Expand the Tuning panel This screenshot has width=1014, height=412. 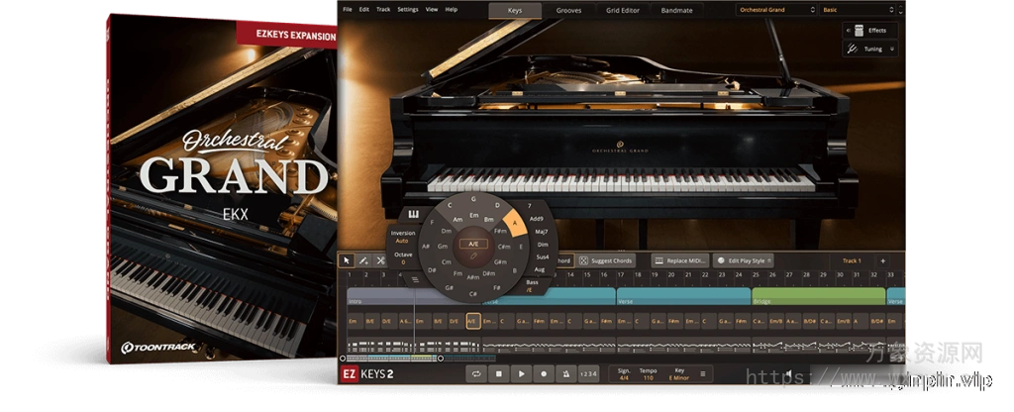[x=869, y=49]
